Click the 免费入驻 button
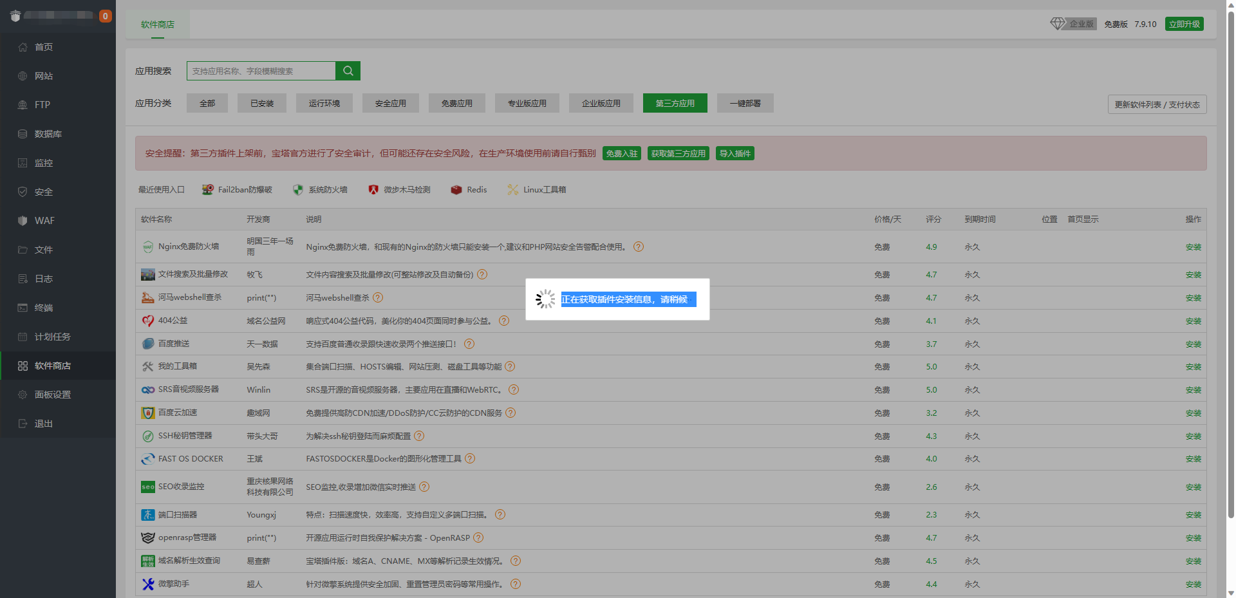The height and width of the screenshot is (598, 1236). pos(622,153)
